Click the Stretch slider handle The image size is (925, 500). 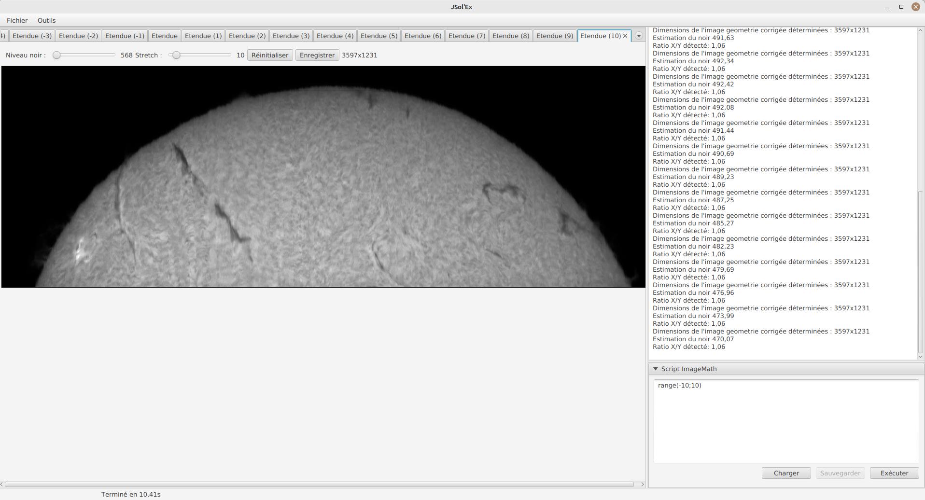point(176,55)
